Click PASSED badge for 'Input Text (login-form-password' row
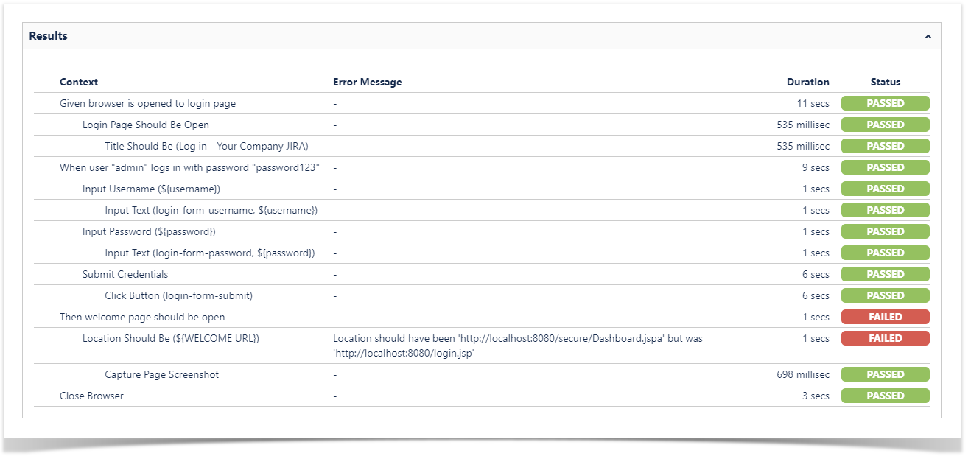This screenshot has width=971, height=459. [x=886, y=253]
